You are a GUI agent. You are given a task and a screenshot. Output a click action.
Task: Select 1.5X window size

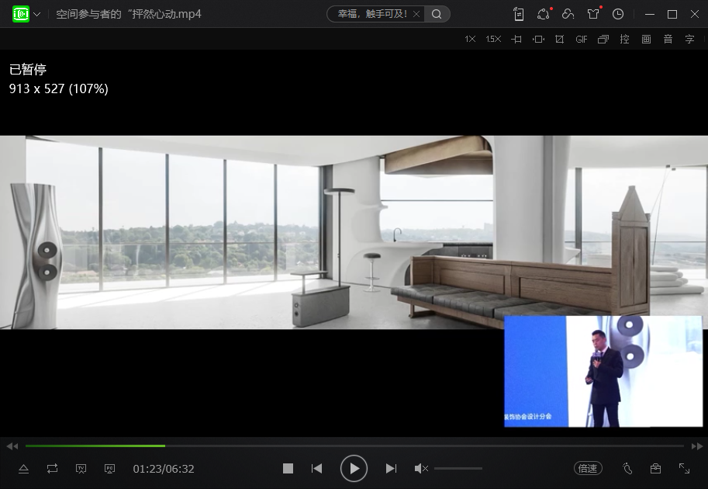pyautogui.click(x=493, y=40)
